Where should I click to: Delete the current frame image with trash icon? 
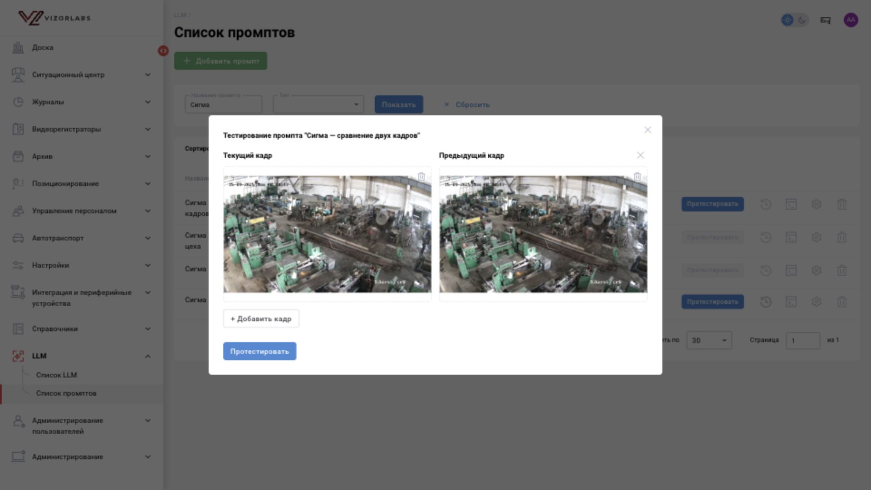click(x=421, y=176)
